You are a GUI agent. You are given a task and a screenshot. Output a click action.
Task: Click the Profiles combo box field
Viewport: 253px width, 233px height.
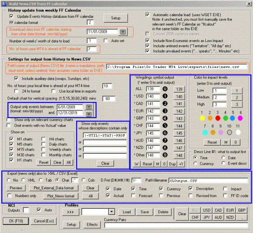coord(95,212)
